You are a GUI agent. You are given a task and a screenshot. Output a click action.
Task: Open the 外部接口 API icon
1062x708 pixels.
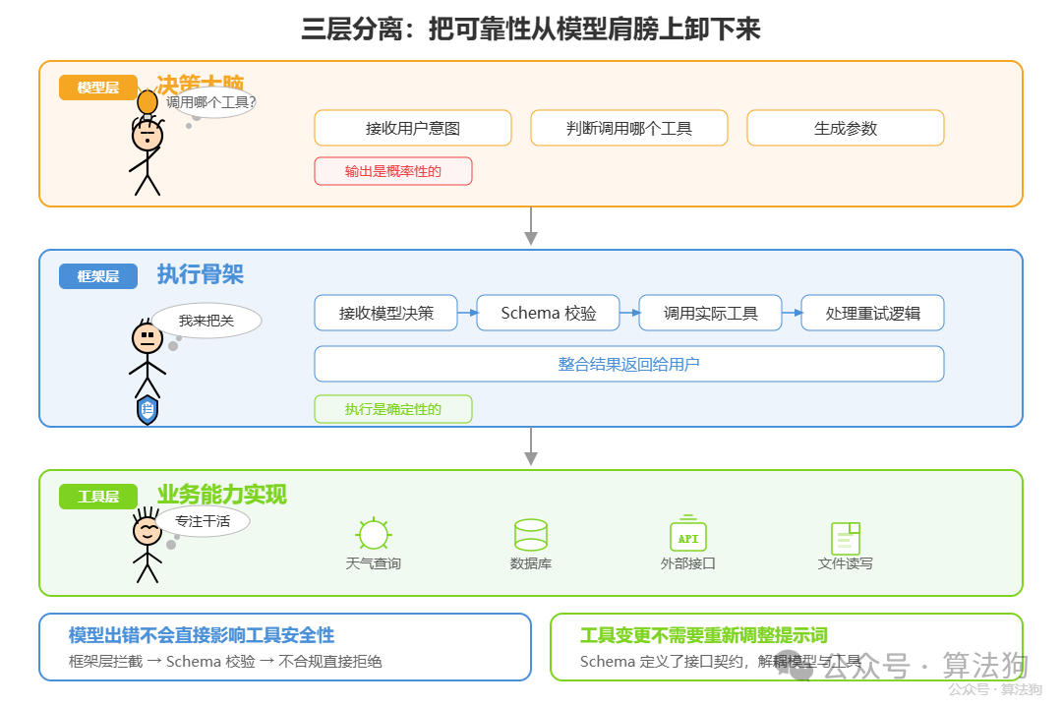(687, 535)
